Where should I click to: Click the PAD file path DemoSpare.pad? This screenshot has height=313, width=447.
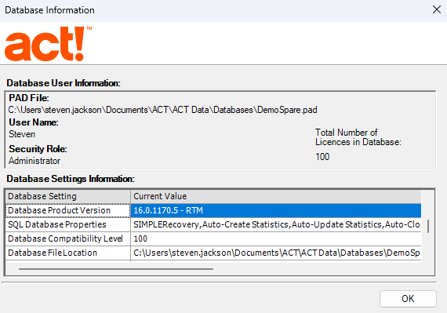tap(162, 110)
